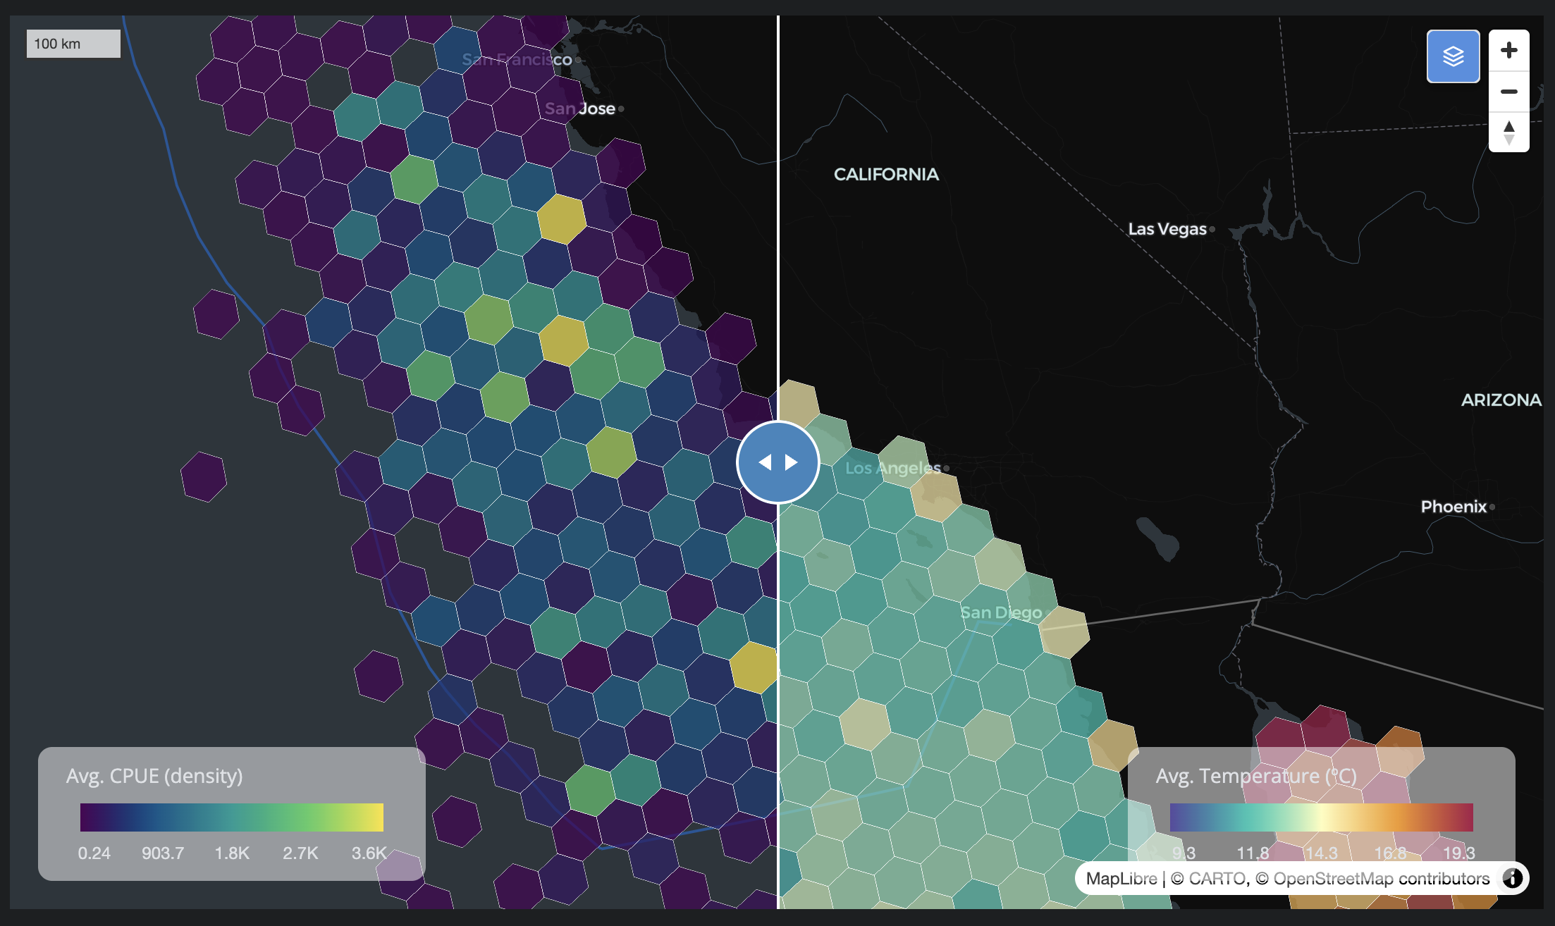The image size is (1555, 926).
Task: Open the OpenStreetMap contributors link
Action: click(x=1372, y=878)
